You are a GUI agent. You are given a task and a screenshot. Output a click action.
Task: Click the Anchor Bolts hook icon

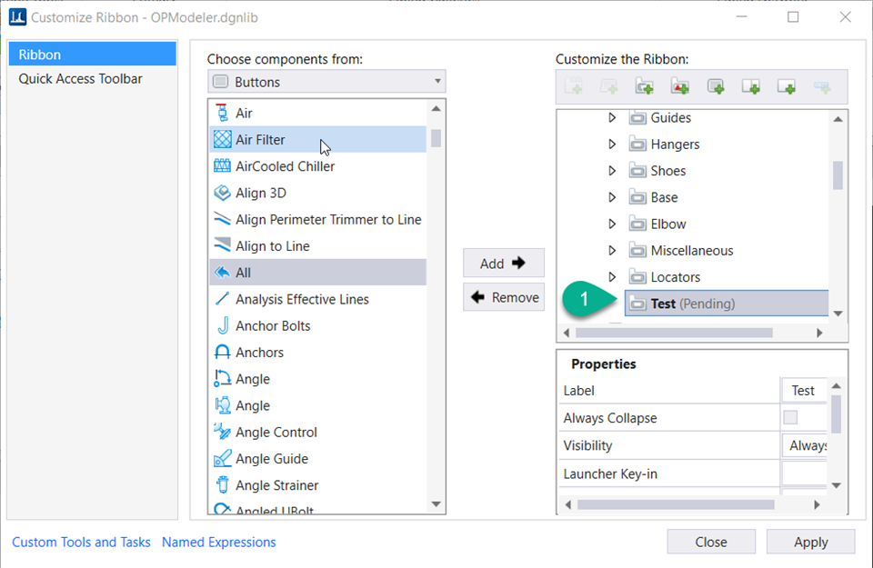(x=222, y=325)
